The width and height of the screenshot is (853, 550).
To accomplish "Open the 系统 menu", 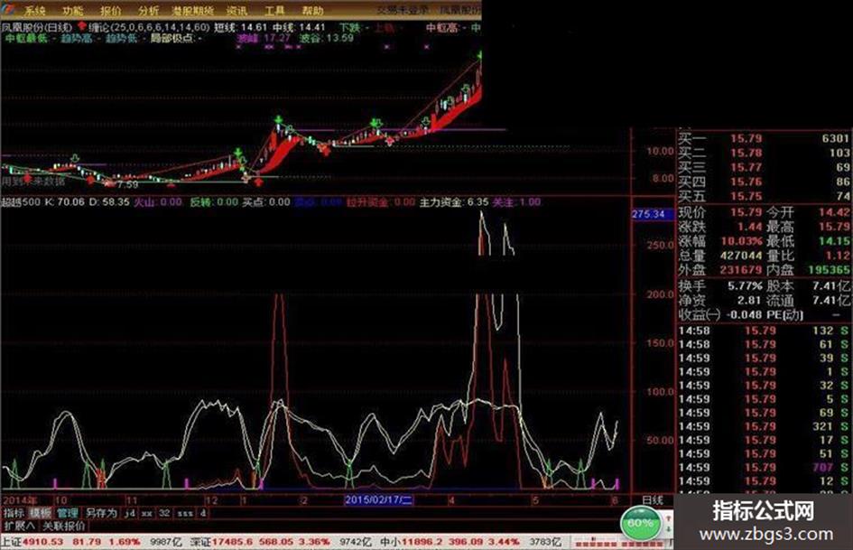I will click(35, 10).
